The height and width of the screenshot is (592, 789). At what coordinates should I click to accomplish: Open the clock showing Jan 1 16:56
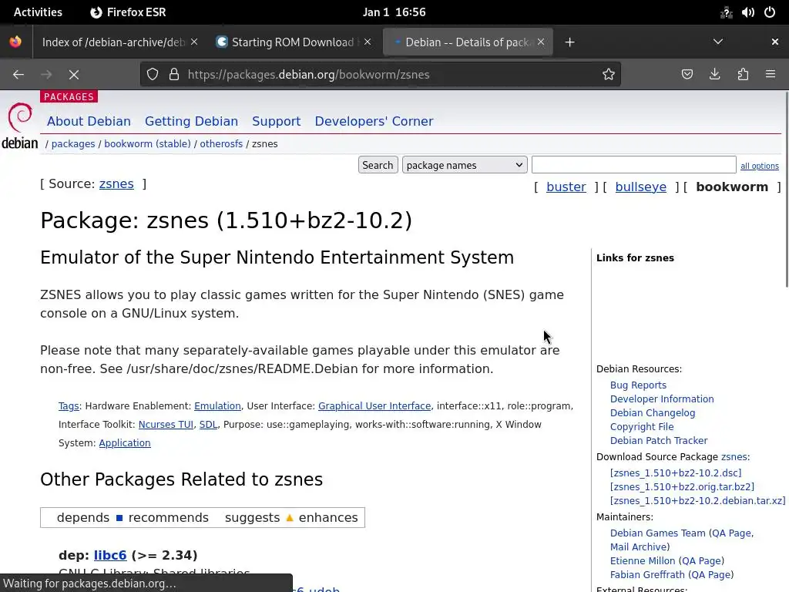[394, 12]
